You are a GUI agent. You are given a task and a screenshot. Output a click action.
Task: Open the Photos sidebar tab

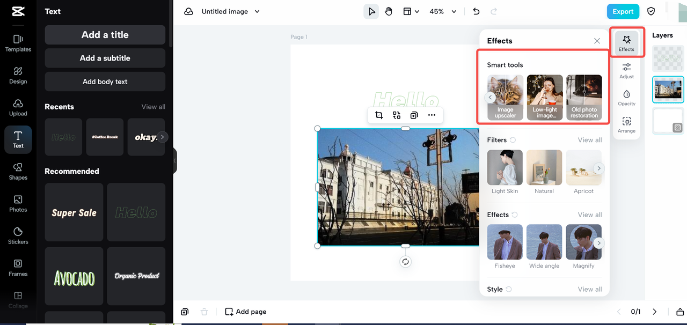click(18, 204)
